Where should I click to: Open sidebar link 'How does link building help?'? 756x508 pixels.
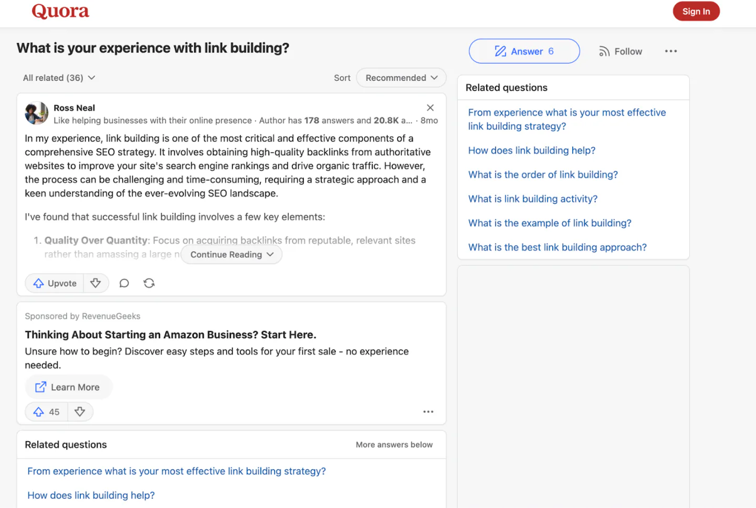532,150
